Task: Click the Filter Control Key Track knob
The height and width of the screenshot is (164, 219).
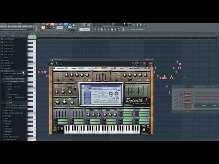Action: (72, 102)
